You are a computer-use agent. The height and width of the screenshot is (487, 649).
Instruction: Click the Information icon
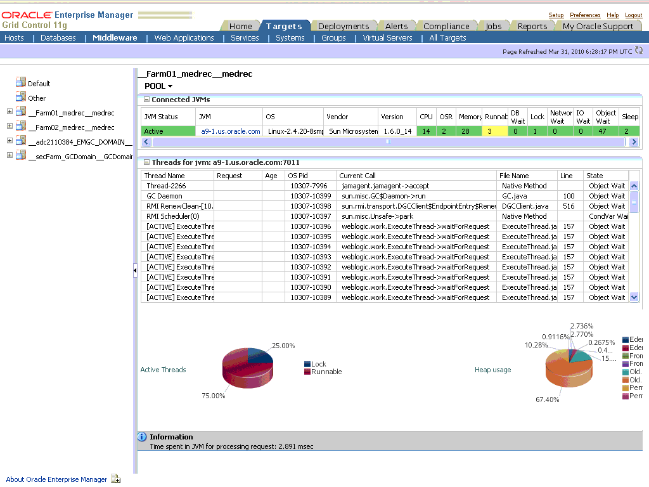coord(141,436)
